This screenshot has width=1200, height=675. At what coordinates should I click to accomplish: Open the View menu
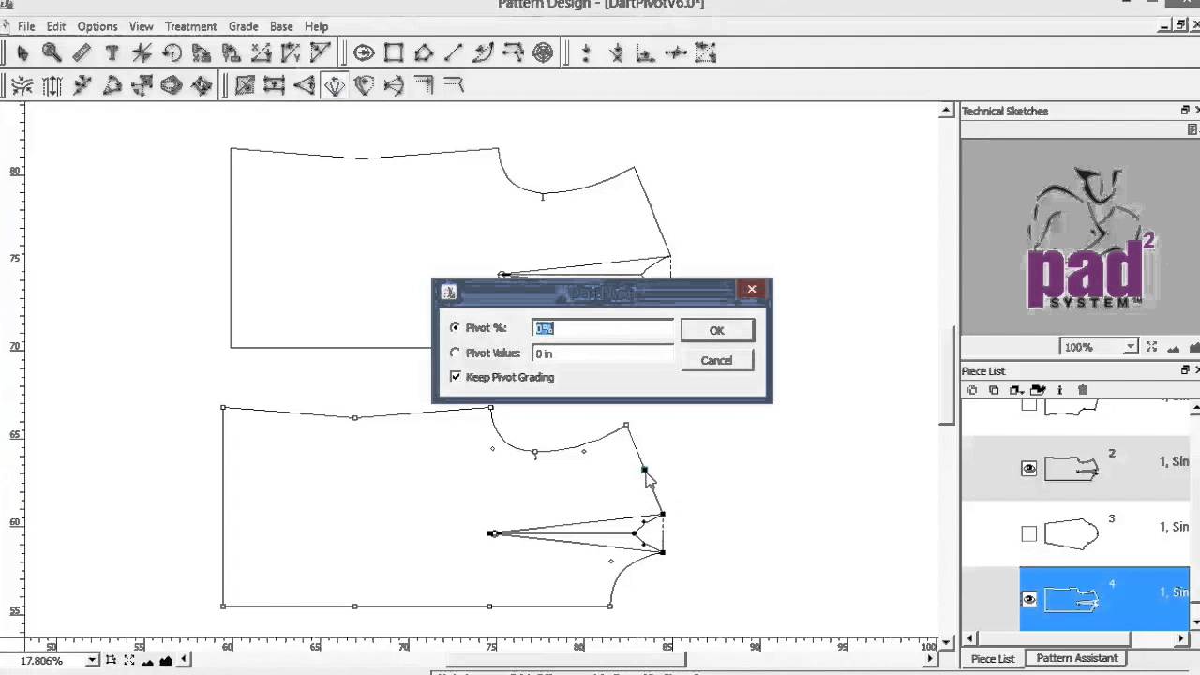[x=141, y=26]
